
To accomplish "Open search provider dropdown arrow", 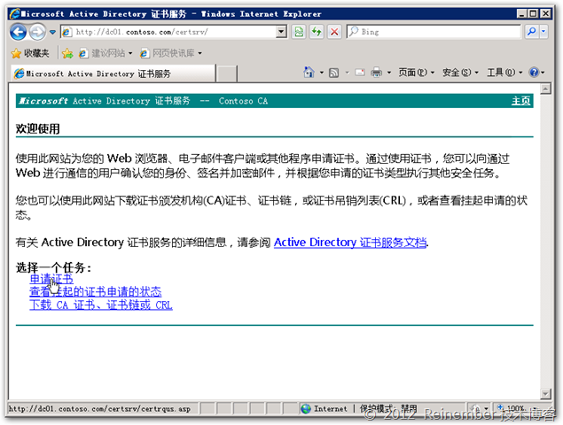I will (x=543, y=32).
